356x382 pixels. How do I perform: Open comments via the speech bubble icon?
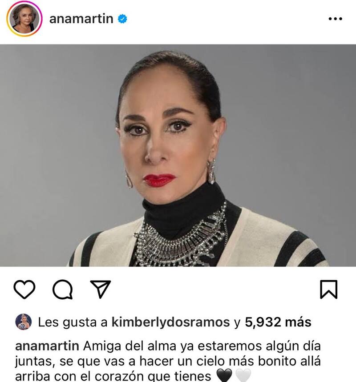click(63, 289)
